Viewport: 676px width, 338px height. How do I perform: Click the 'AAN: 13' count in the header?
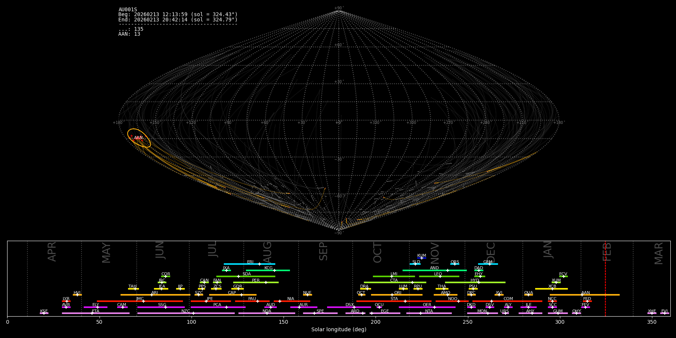pos(129,34)
